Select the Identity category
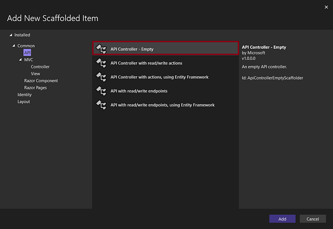This screenshot has height=229, width=333. coord(25,95)
